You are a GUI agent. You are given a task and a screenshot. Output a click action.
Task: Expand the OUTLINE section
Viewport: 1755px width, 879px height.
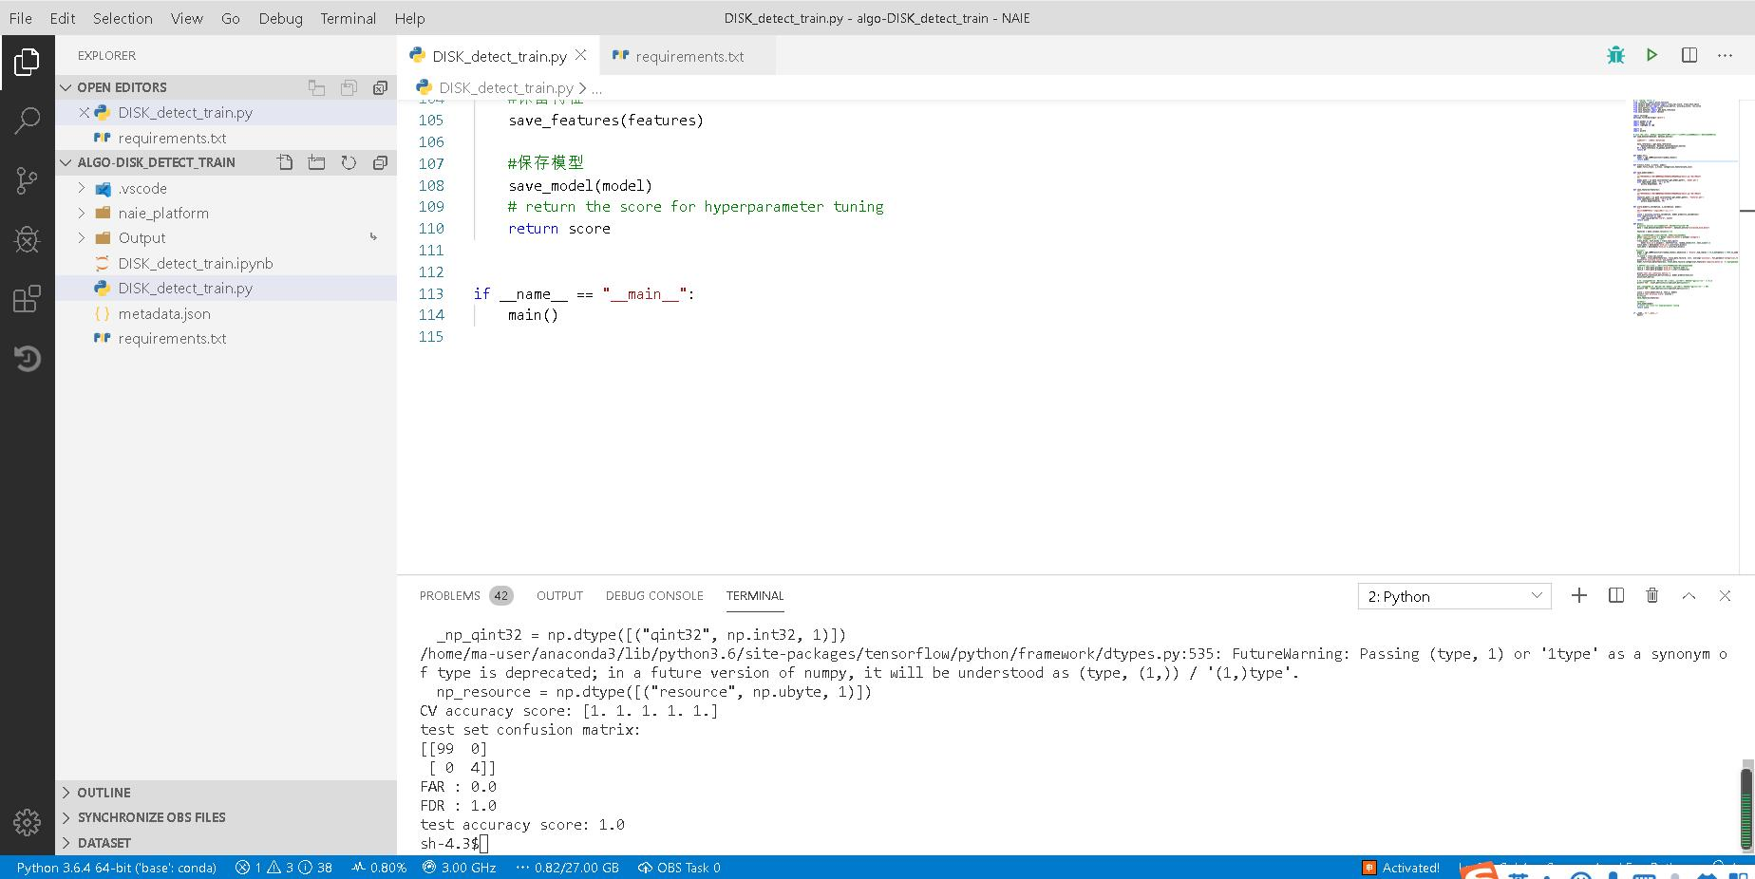[226, 793]
